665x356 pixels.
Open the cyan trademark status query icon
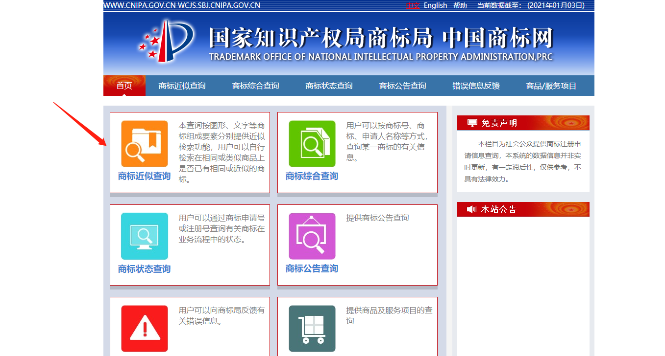[144, 236]
